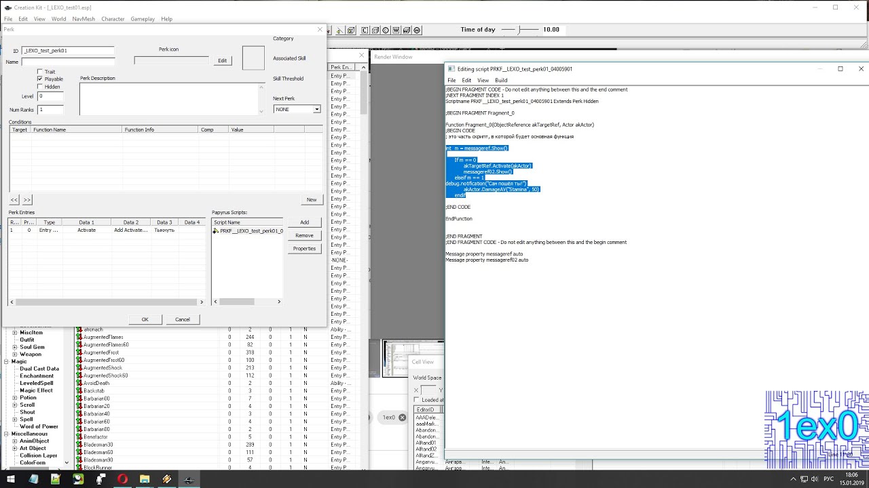Image resolution: width=869 pixels, height=488 pixels.
Task: Collapse the Magic tree category
Action: 6,361
